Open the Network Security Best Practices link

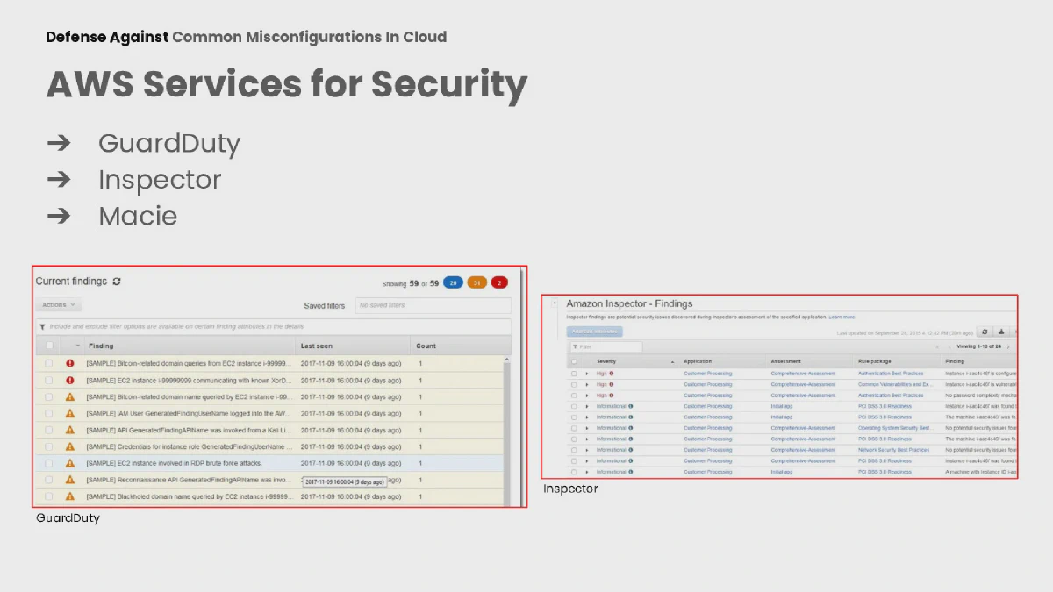[893, 450]
